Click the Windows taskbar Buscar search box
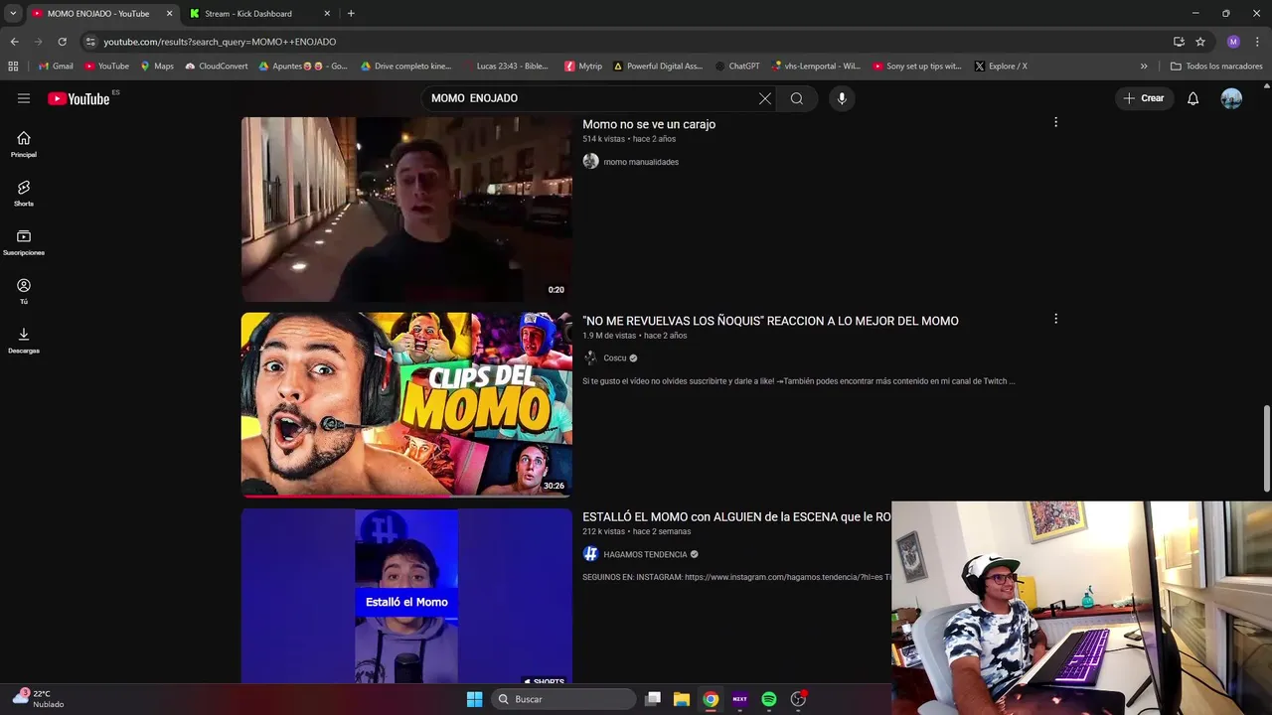 (x=563, y=699)
